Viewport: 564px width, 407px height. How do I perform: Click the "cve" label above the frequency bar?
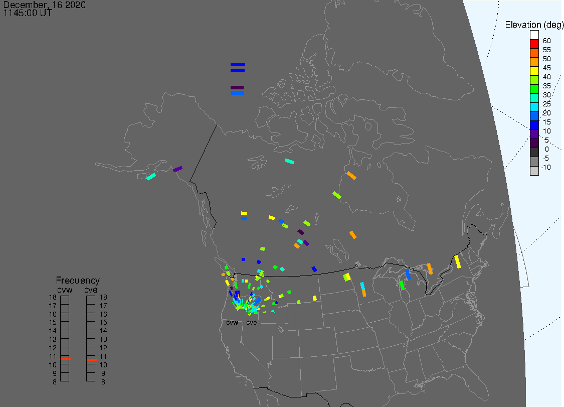coord(91,290)
